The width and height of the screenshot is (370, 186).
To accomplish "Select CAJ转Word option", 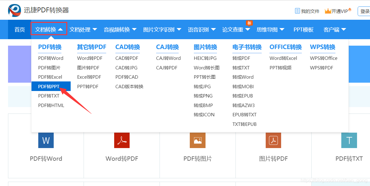I will (168, 58).
